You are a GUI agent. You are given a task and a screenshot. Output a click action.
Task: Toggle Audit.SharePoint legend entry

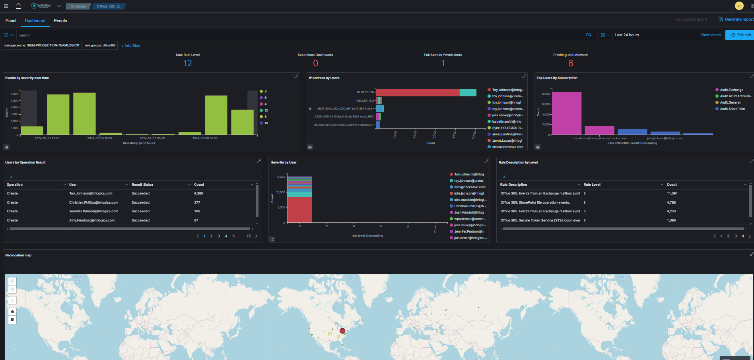click(732, 109)
